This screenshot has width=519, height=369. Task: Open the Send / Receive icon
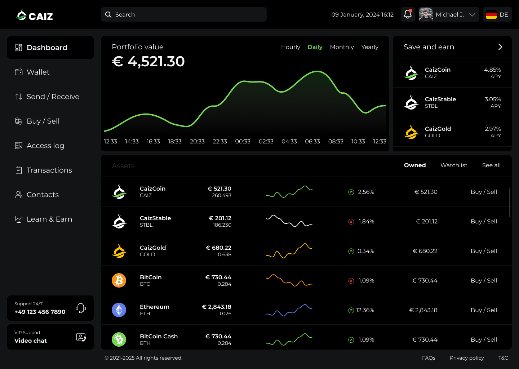tap(18, 96)
